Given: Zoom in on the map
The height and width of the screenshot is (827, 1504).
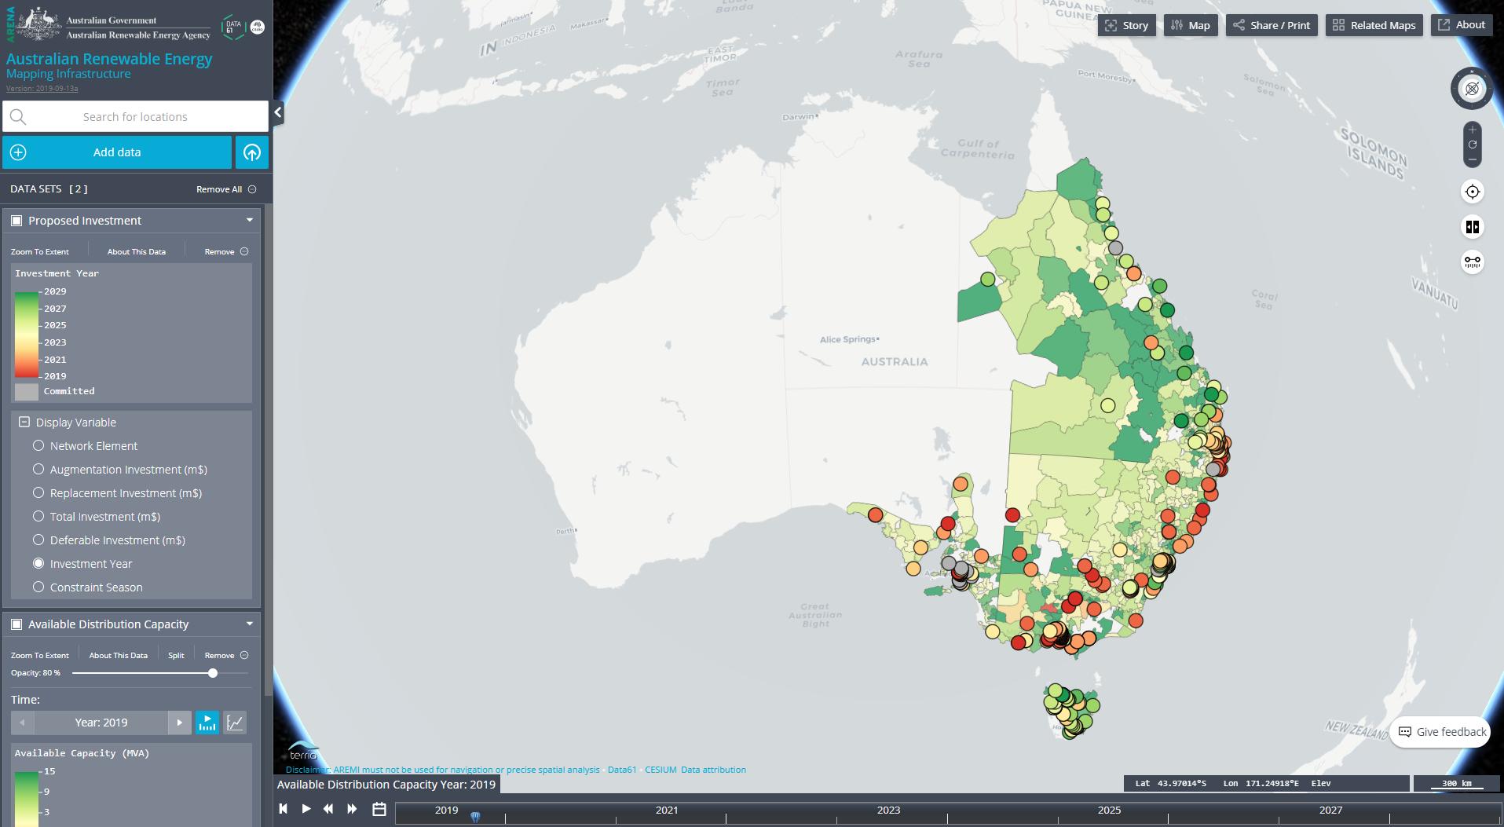Looking at the screenshot, I should tap(1473, 130).
